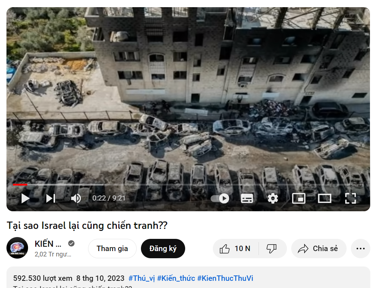The width and height of the screenshot is (375, 288).
Task: Turn on subtitles with the captions icon
Action: tap(247, 198)
